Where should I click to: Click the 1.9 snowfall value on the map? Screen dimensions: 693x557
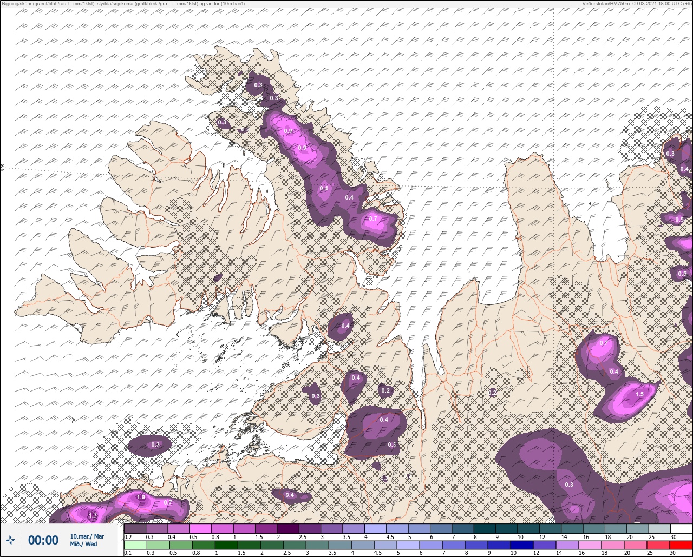click(141, 497)
